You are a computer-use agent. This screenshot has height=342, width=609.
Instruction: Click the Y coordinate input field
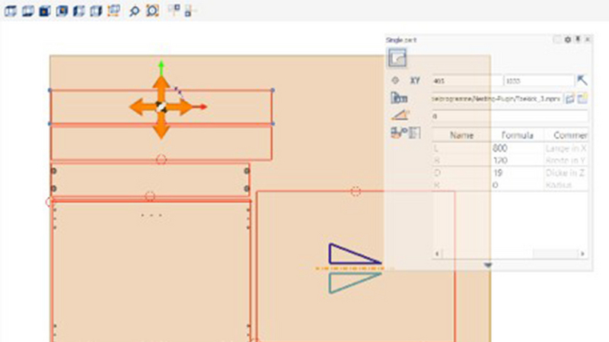tap(538, 81)
